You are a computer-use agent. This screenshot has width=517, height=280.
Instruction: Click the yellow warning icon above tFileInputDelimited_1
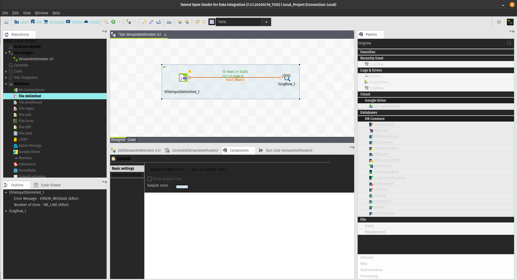click(x=190, y=71)
